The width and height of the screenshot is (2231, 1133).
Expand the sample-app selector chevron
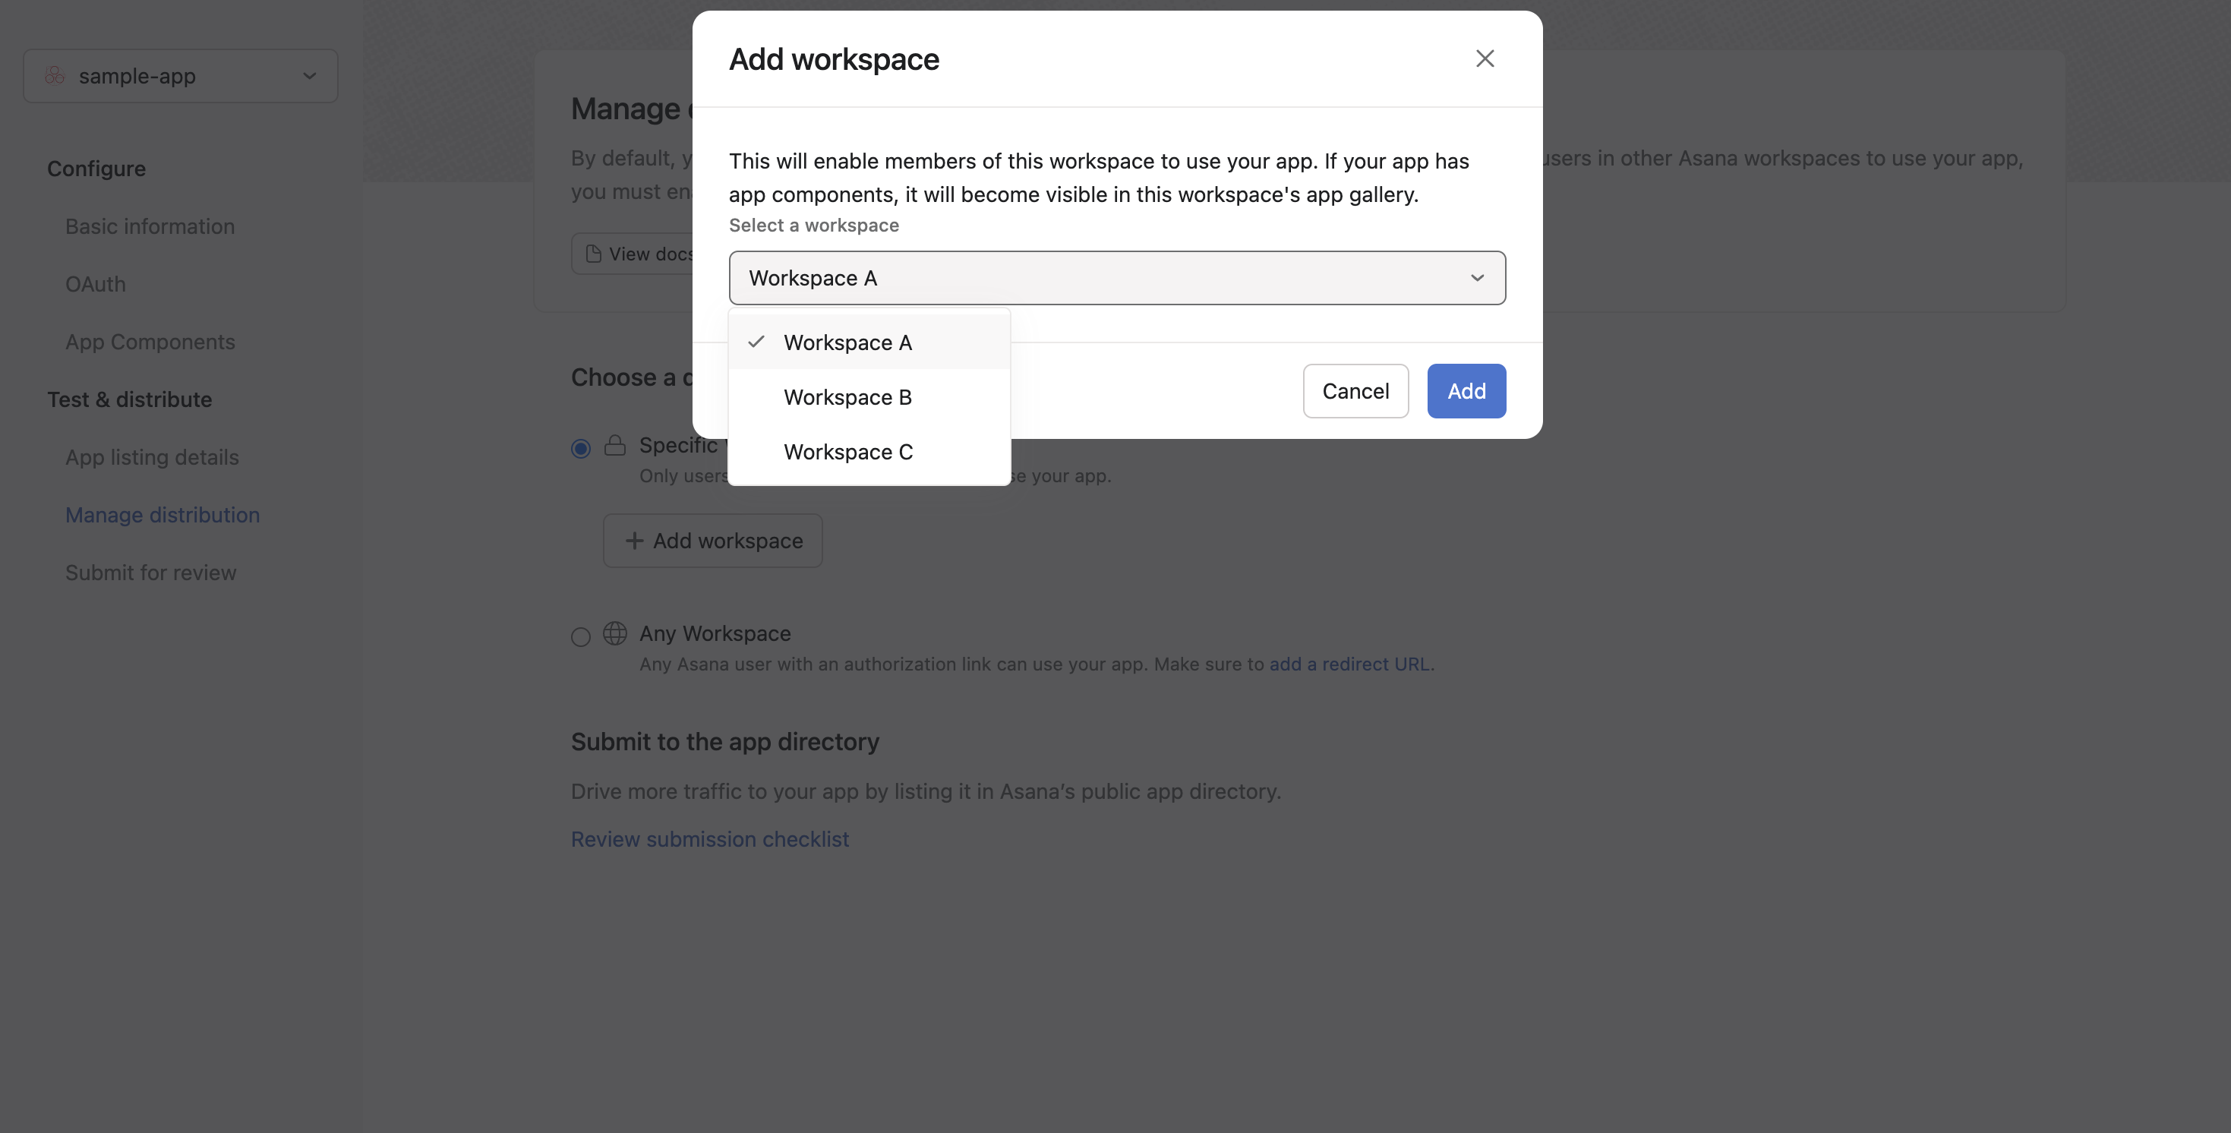(x=309, y=76)
